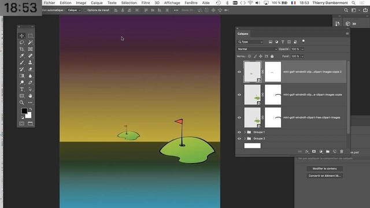370x208 pixels.
Task: Add a layer mask from Layers footer
Action: pyautogui.click(x=314, y=151)
